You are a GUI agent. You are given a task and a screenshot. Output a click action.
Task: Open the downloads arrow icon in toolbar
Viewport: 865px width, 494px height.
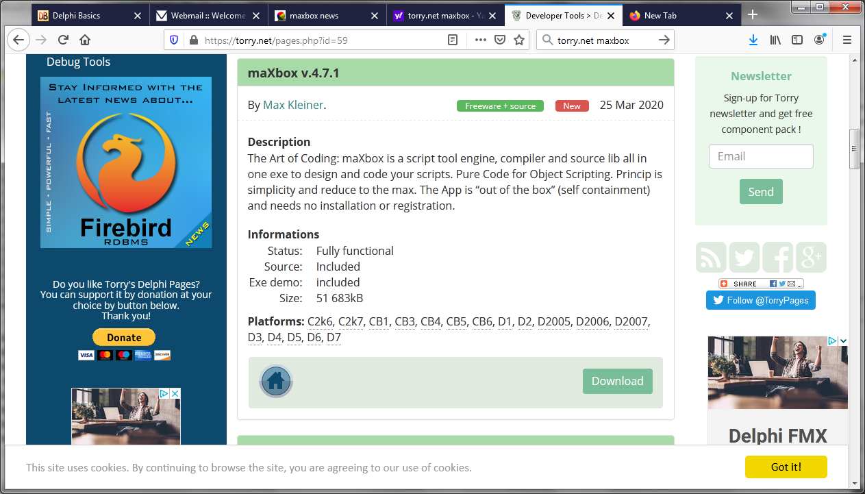coord(753,40)
